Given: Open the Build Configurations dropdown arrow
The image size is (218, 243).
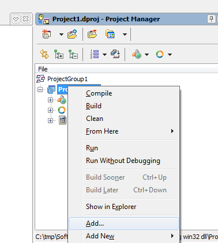Looking at the screenshot, I should point(146,55).
